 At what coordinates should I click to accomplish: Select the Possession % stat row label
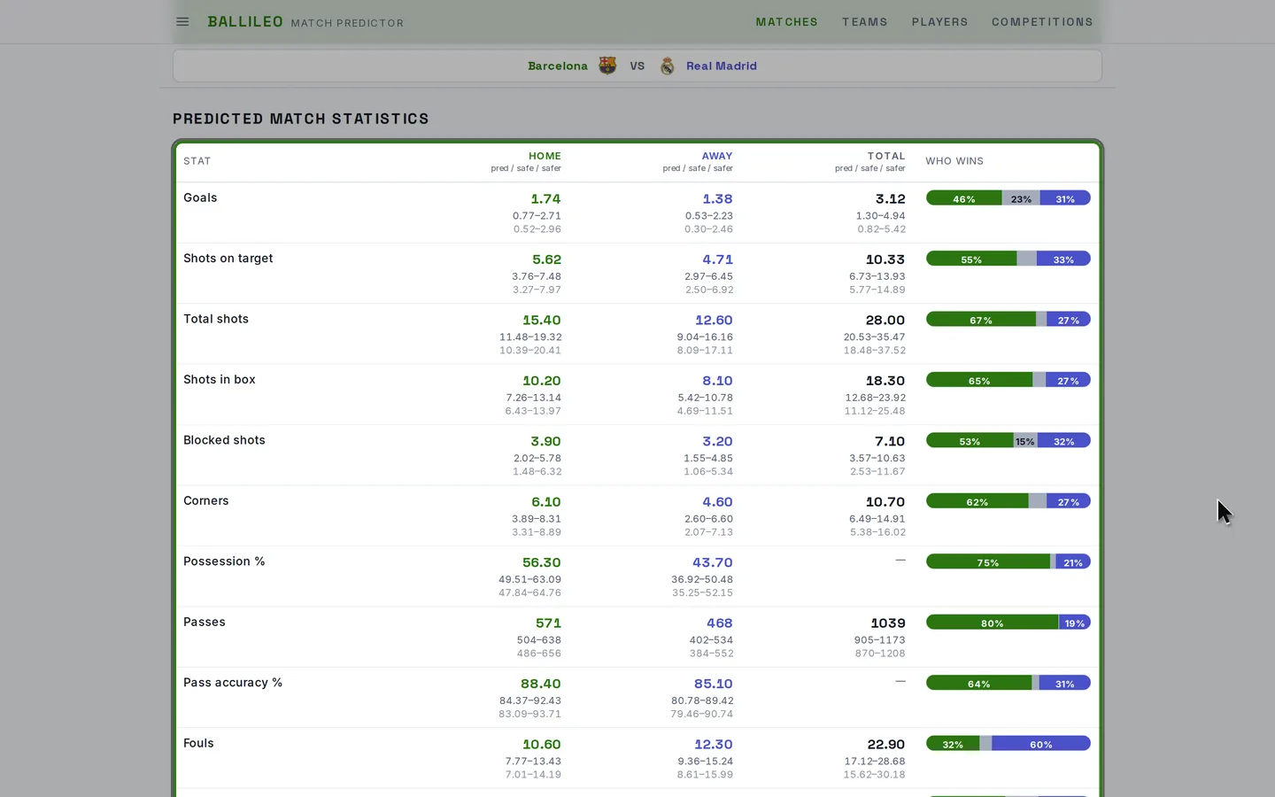(x=224, y=561)
